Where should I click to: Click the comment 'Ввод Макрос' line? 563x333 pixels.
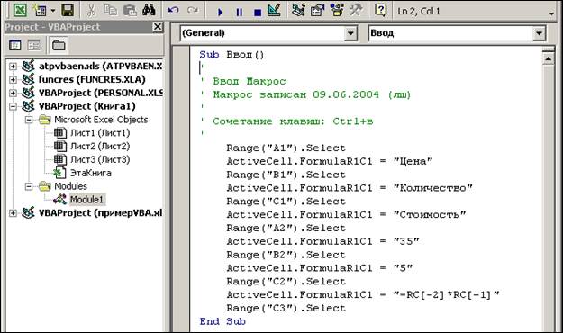pos(250,82)
